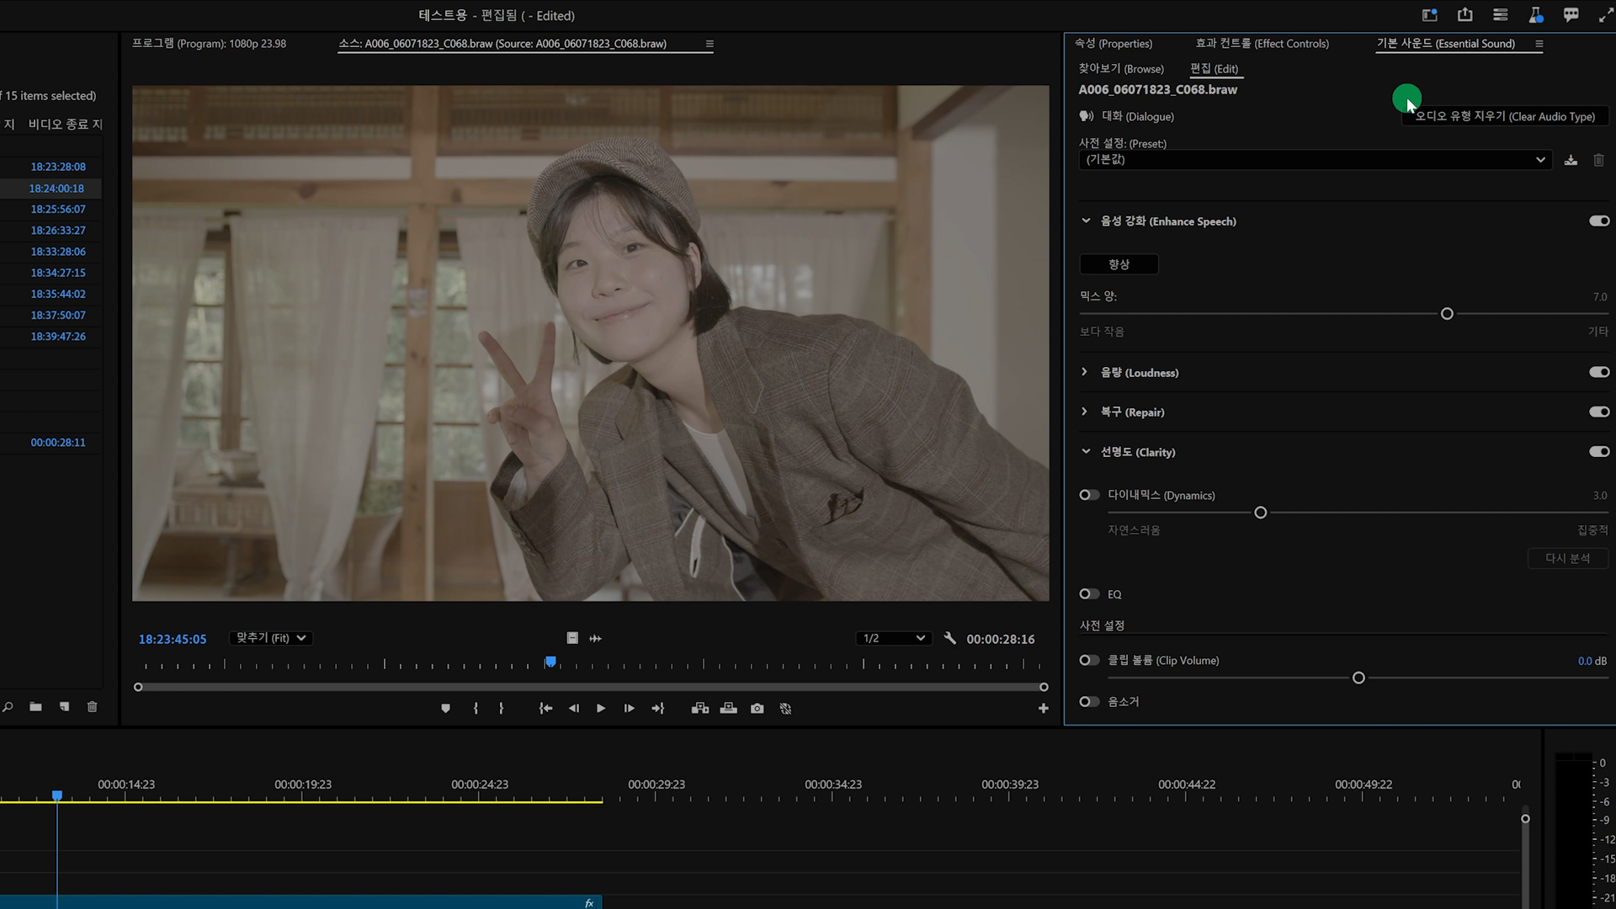Click the search icon in Project panel
Image resolution: width=1616 pixels, height=909 pixels.
click(8, 707)
